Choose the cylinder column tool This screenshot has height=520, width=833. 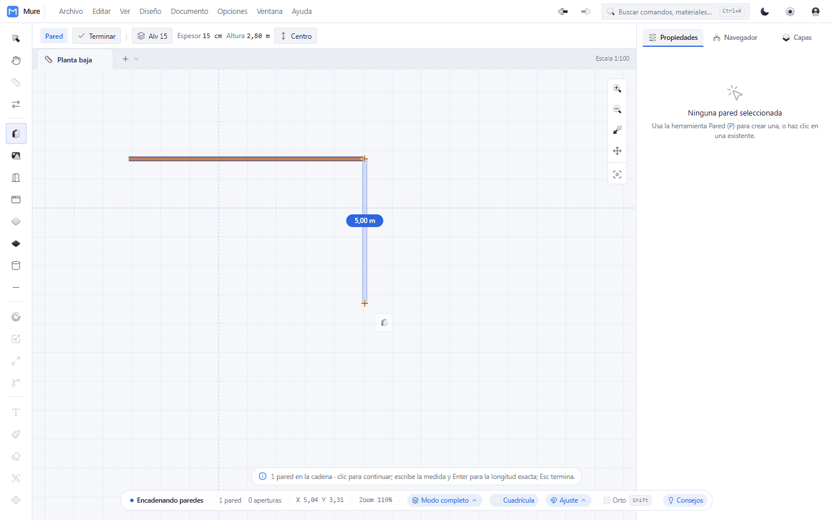pos(16,265)
